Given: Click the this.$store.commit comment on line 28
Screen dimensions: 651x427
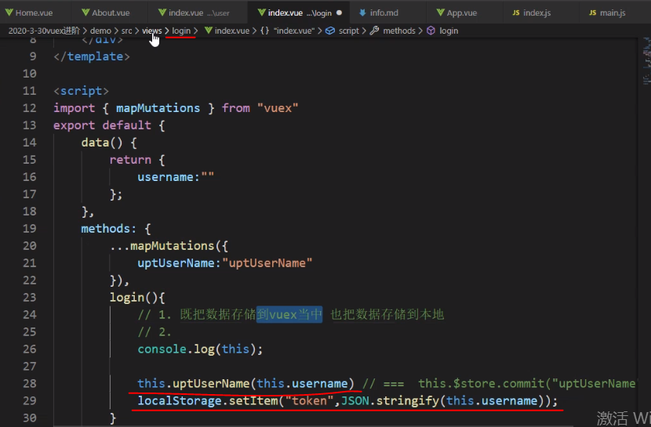Looking at the screenshot, I should coord(499,383).
